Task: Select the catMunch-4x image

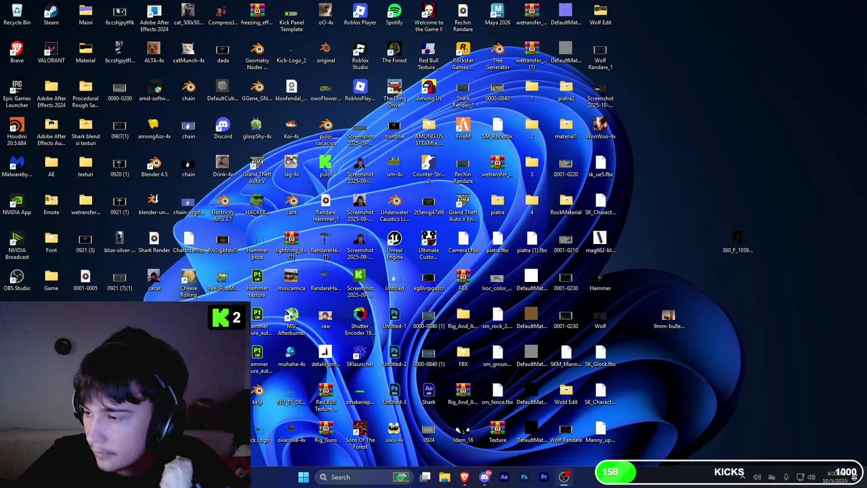Action: (188, 53)
